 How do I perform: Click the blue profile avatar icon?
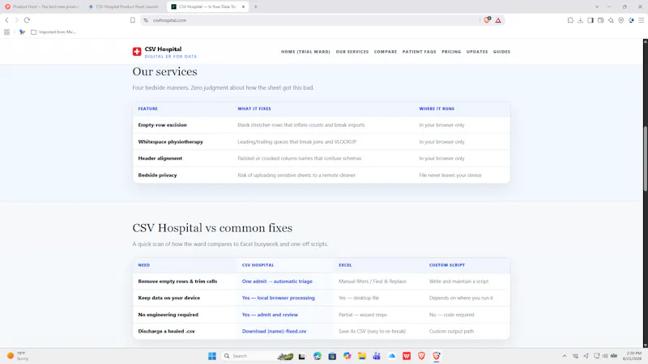click(x=631, y=19)
